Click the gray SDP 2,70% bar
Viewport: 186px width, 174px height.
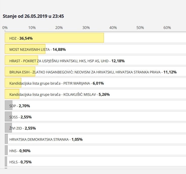(8, 106)
